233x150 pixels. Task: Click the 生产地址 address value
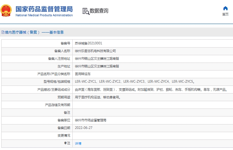97,66
